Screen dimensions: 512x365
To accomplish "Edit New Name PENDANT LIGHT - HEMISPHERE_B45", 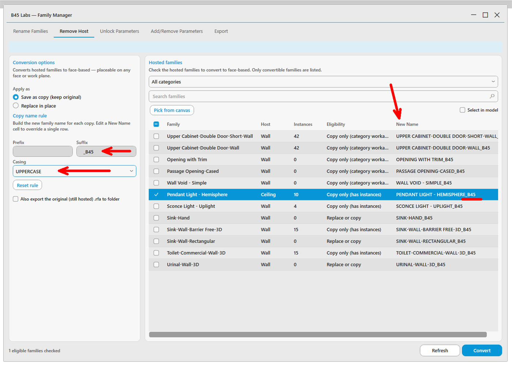I will (x=436, y=195).
